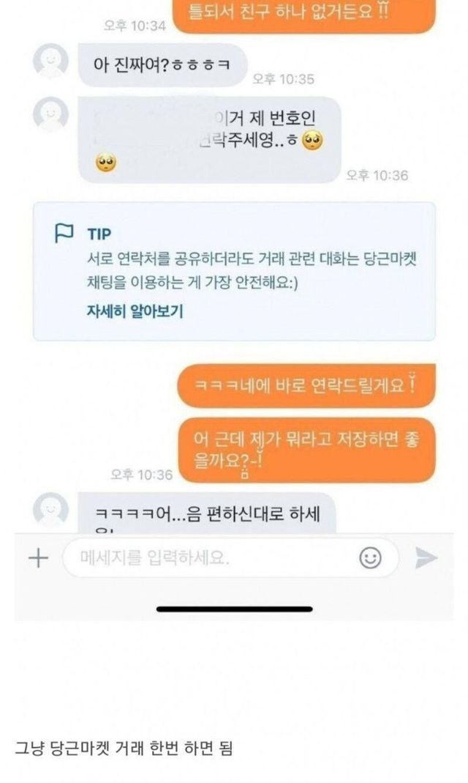Tap the 'ㅋㅋㅋㅋ어...음 편하신대로' message bubble
This screenshot has width=468, height=783.
pyautogui.click(x=207, y=513)
